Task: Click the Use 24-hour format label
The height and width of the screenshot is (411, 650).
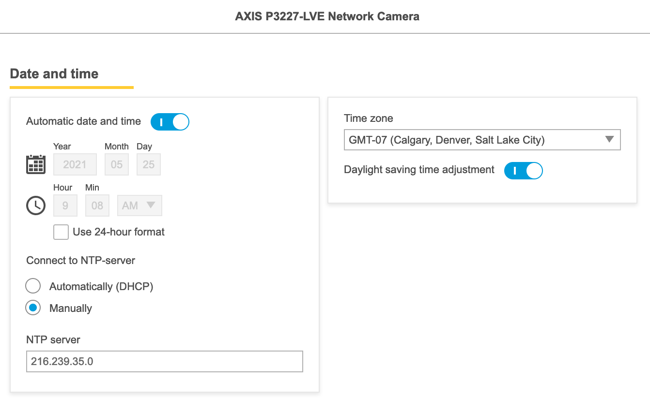Action: [119, 232]
